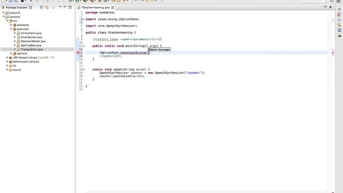Image resolution: width=343 pixels, height=193 pixels.
Task: Click the exercises package icon
Action: pos(14,29)
